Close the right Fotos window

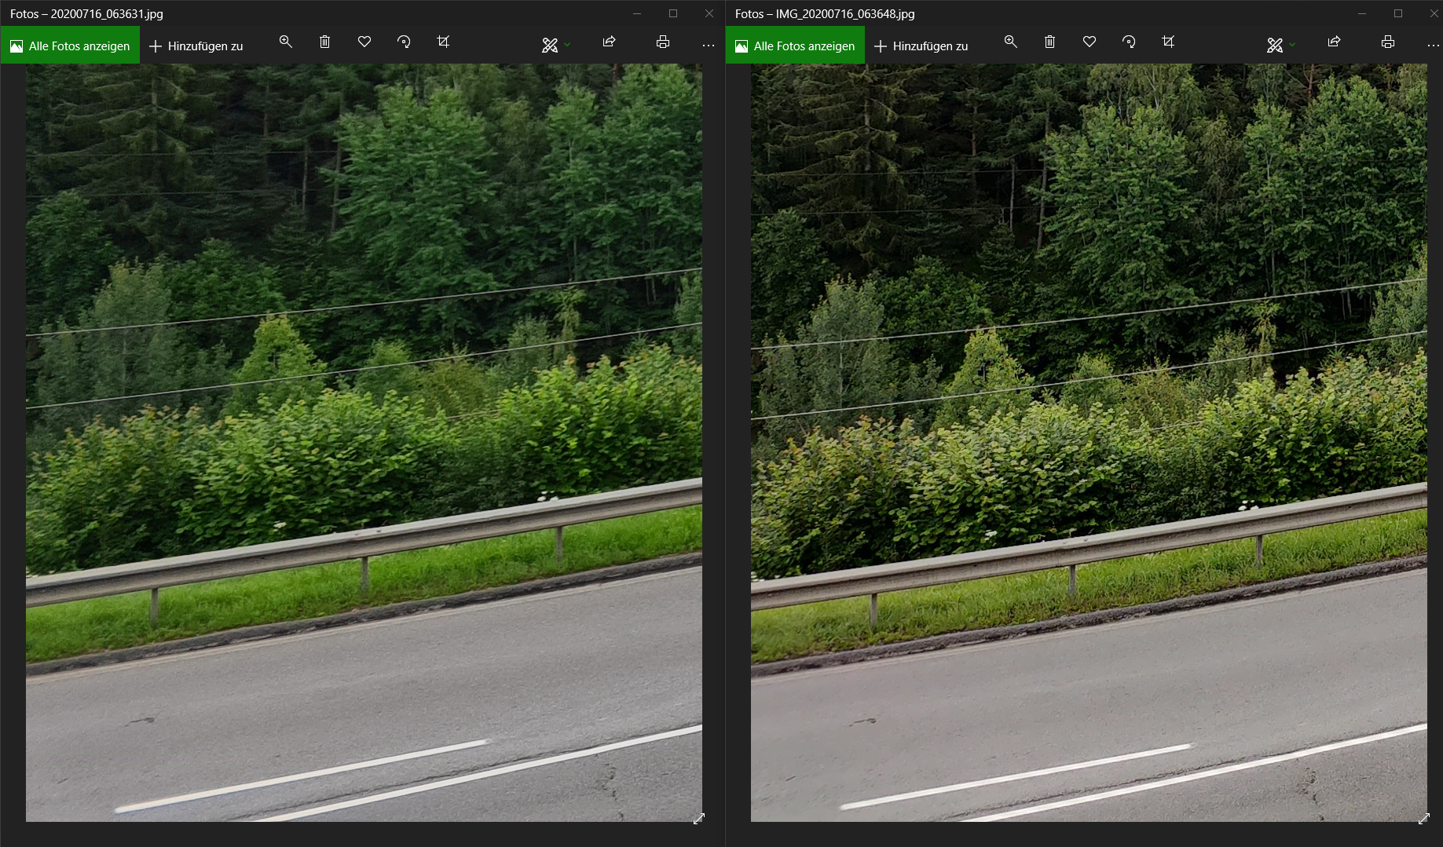(x=1434, y=13)
